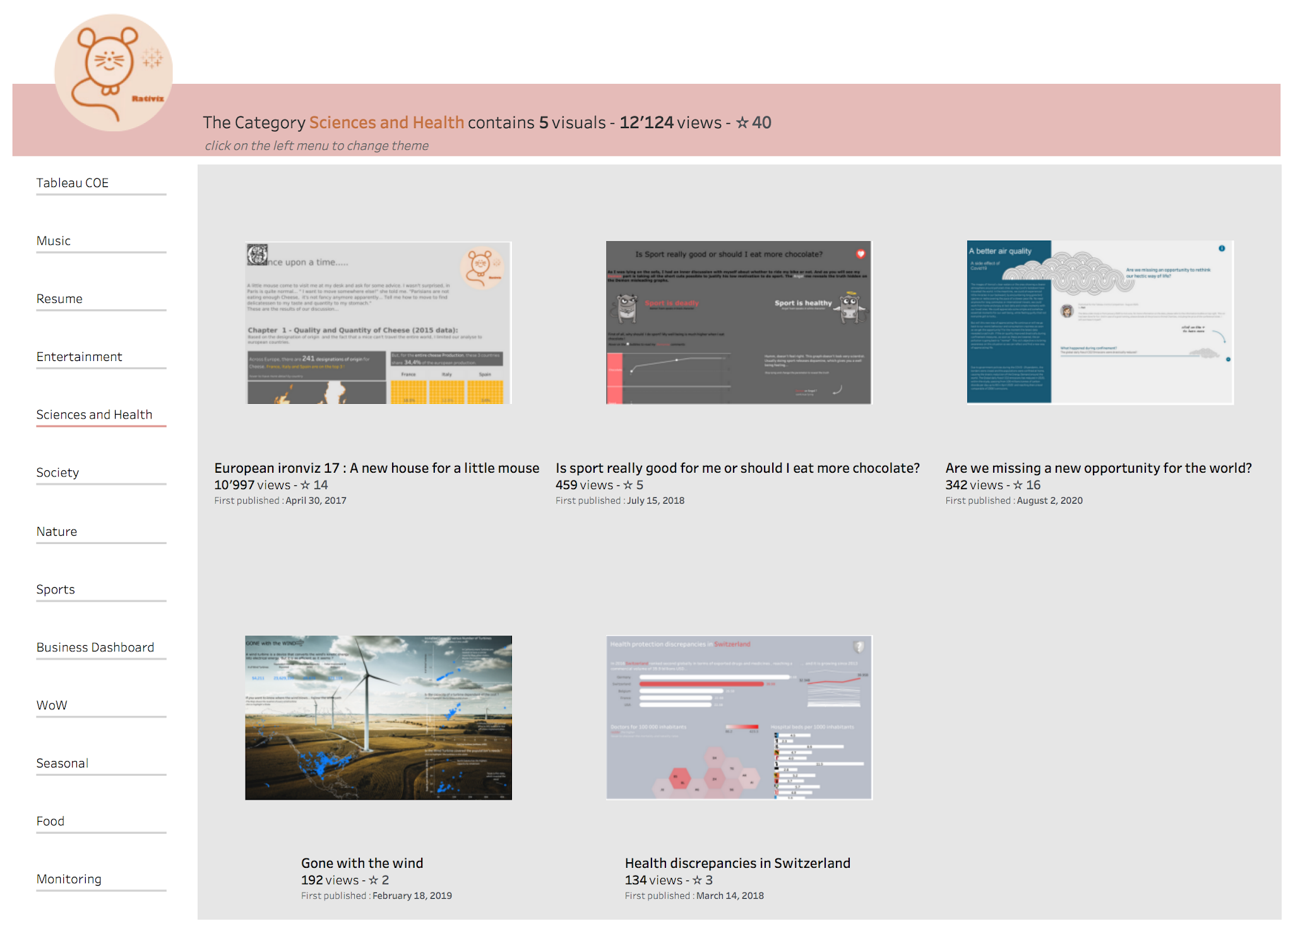Go to the Sports category
The image size is (1293, 931).
[56, 590]
